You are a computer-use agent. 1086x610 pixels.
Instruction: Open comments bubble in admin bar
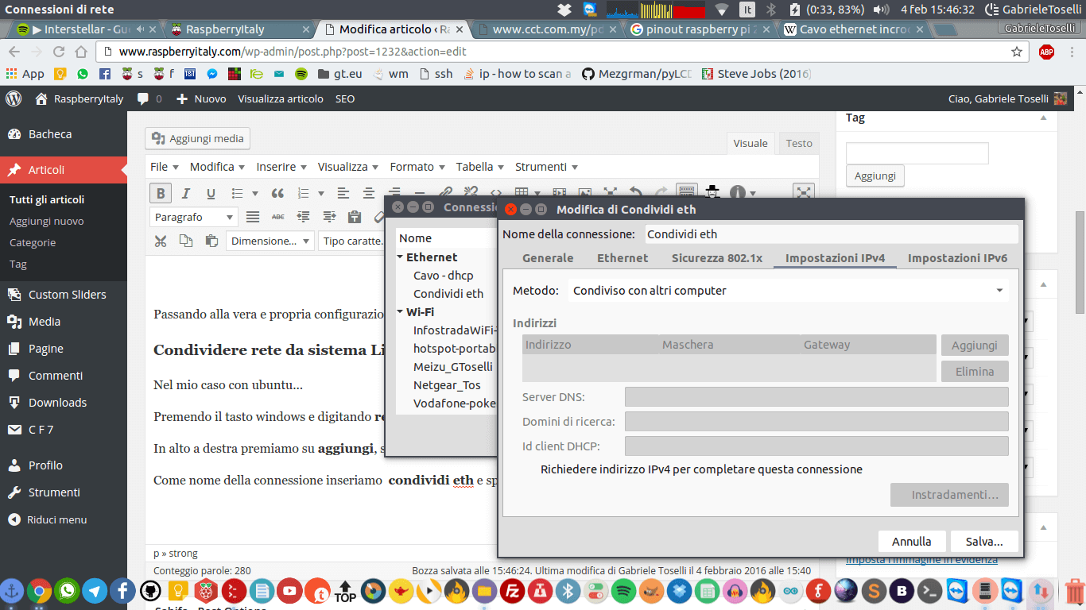pos(149,98)
